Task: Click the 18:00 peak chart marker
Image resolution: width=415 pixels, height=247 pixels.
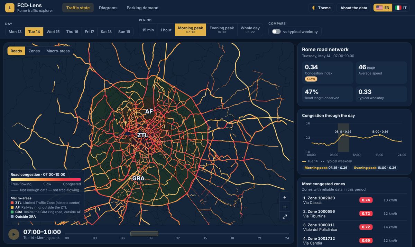Action: (x=380, y=135)
